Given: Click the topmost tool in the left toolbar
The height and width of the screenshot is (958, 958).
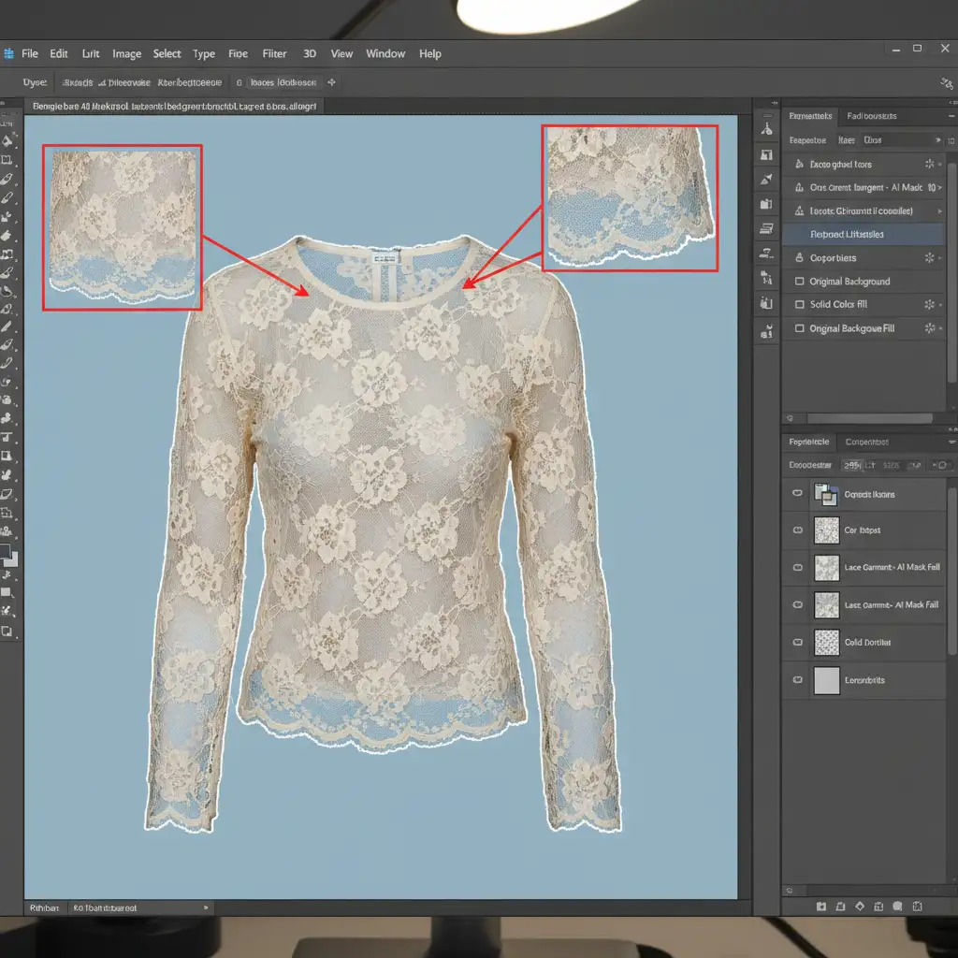Looking at the screenshot, I should coord(8,125).
